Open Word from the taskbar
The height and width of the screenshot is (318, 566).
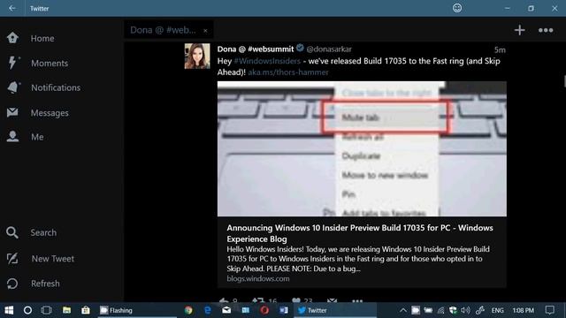click(x=283, y=310)
